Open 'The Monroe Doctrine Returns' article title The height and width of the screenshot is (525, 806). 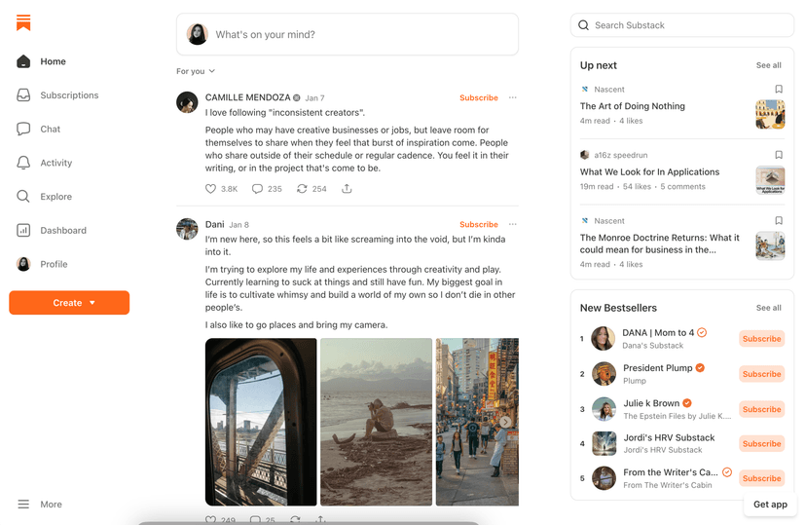[x=660, y=244]
